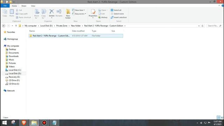Select the Red Alert 2 folder row
This screenshot has height=126, width=224.
(x=76, y=36)
